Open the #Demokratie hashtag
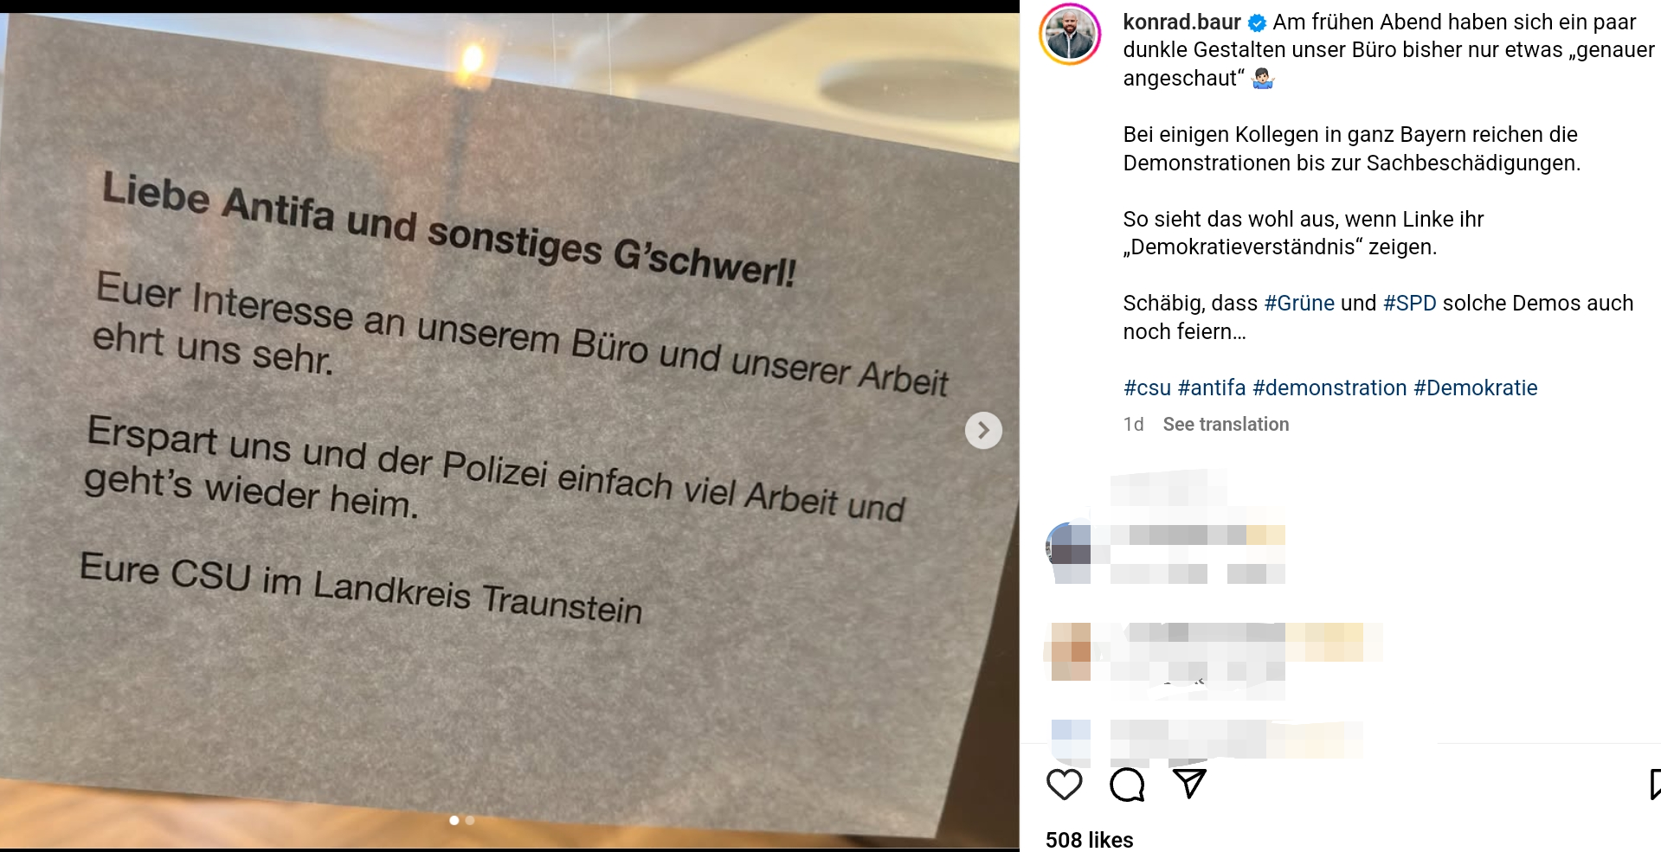The height and width of the screenshot is (852, 1661). click(x=1475, y=388)
